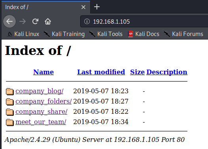View site information icon in address bar
208x149 pixels.
pos(87,21)
